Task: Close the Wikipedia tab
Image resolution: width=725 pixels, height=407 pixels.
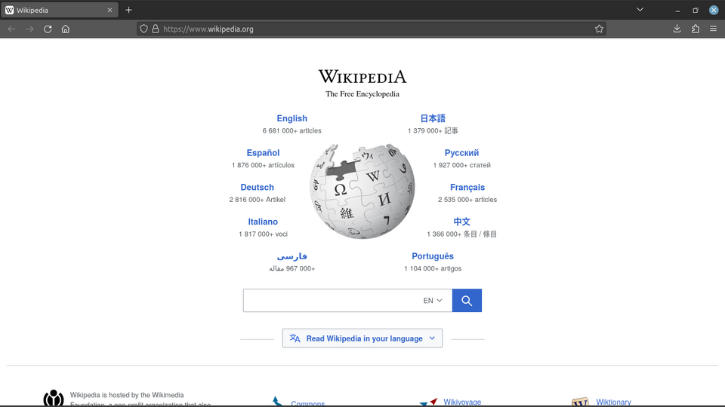Action: coord(110,10)
